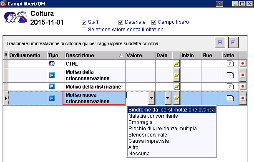Select the Motivo della crioconservazione description cell
Screen dimensions: 254x162
tap(95, 75)
